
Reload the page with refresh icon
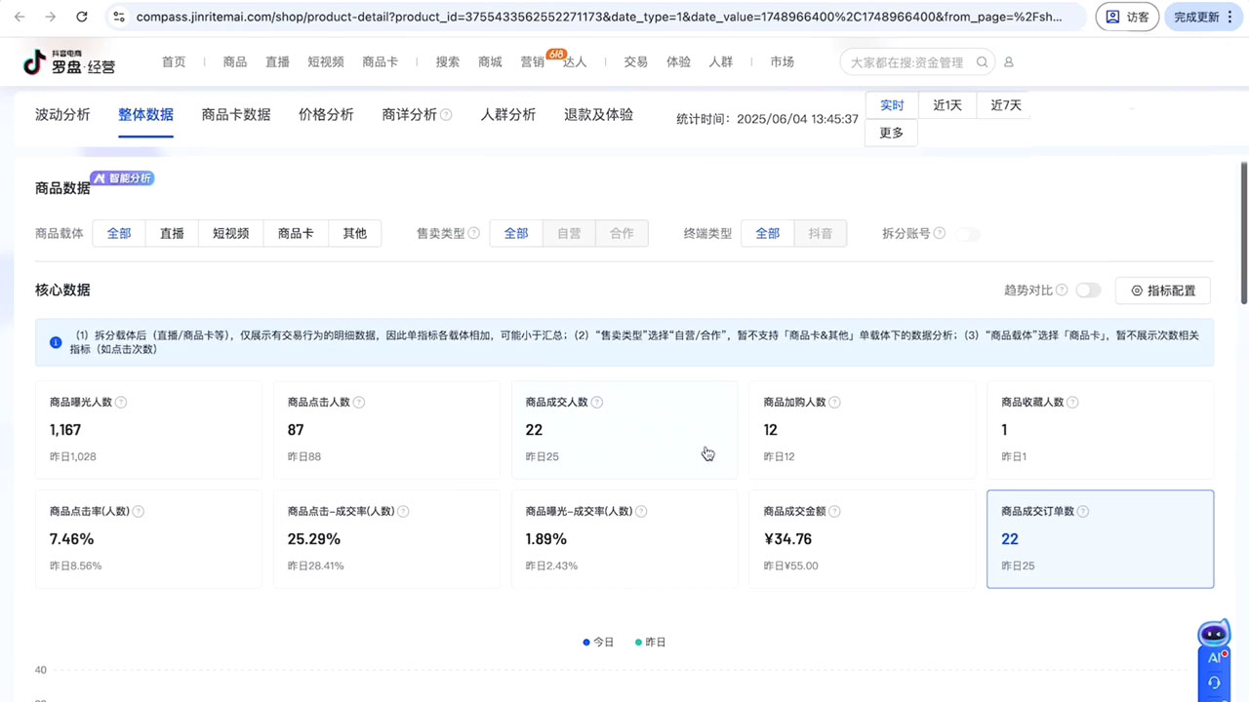(82, 17)
